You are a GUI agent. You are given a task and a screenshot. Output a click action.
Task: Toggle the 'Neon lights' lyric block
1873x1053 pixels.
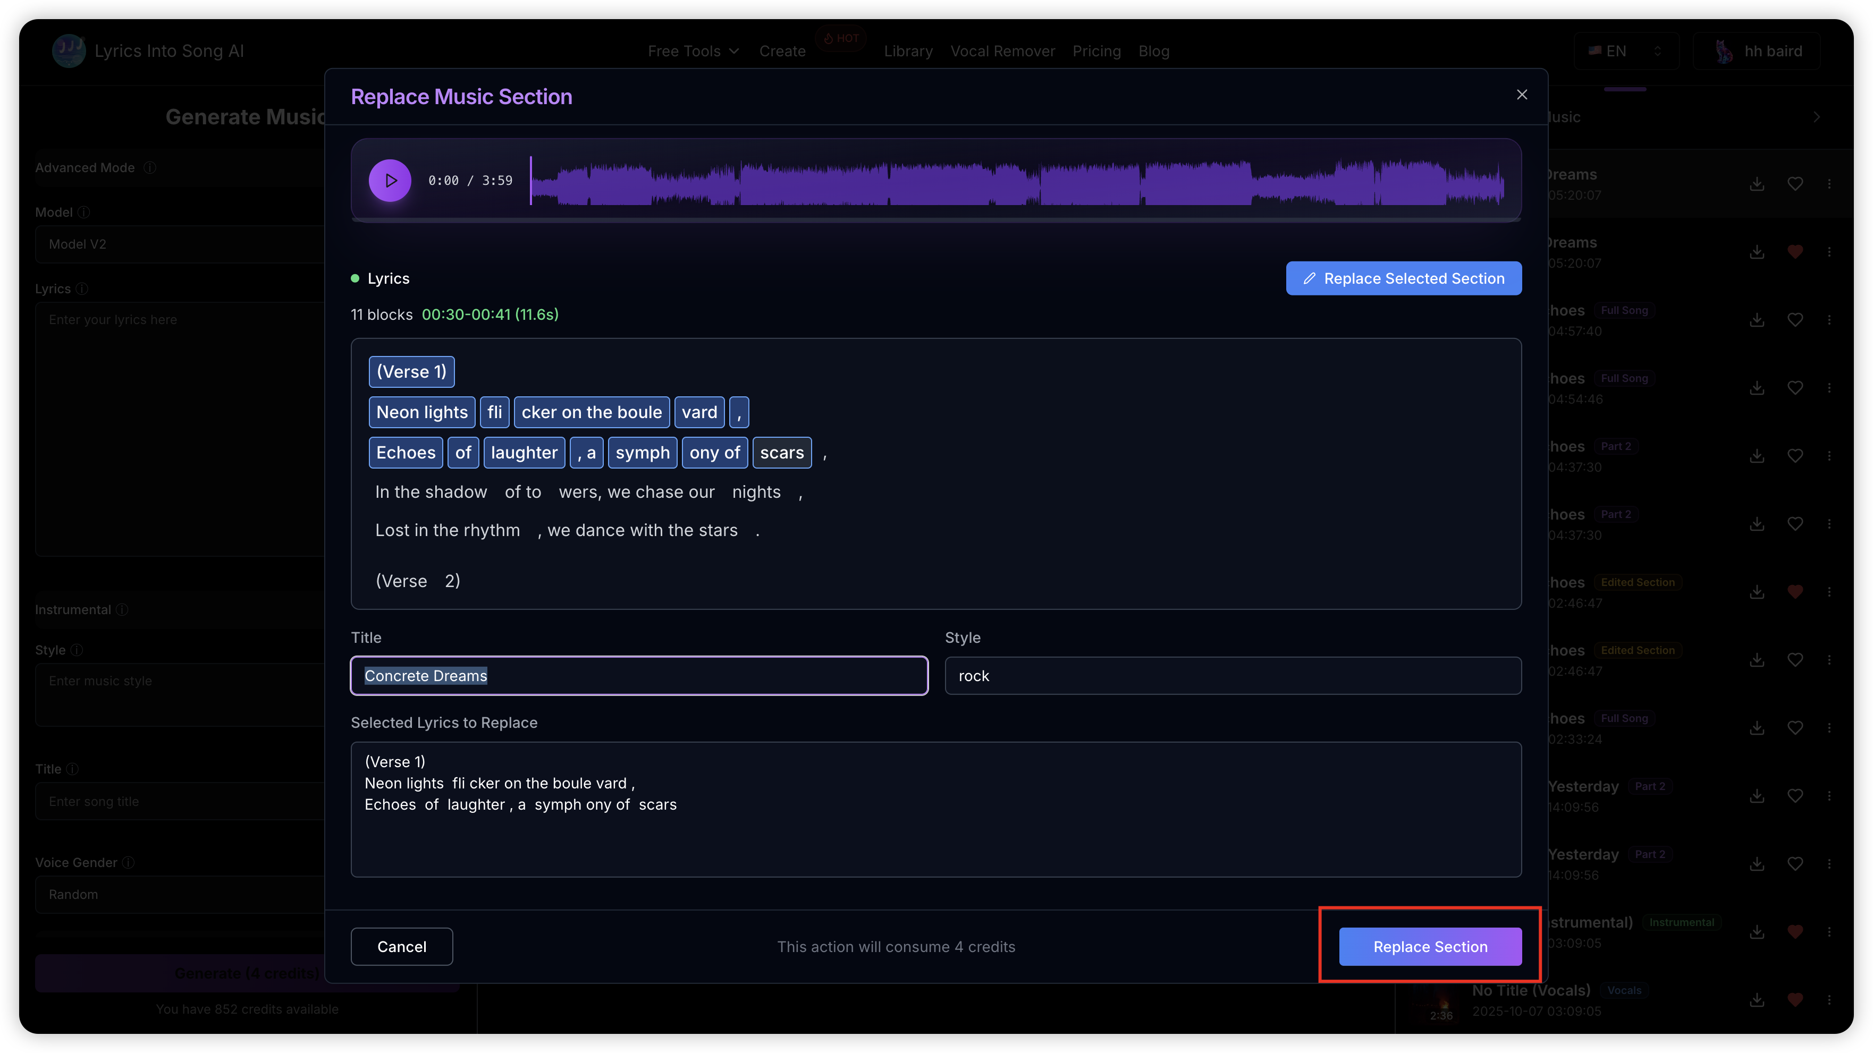(421, 412)
